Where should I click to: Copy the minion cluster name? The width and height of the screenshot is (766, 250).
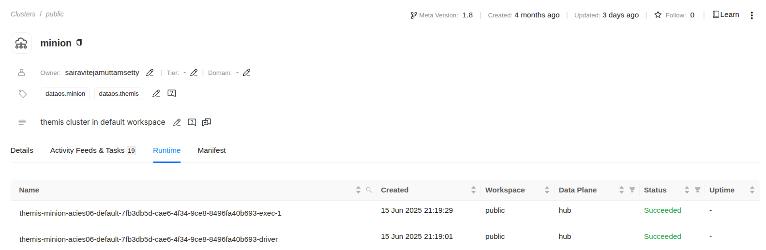[79, 43]
